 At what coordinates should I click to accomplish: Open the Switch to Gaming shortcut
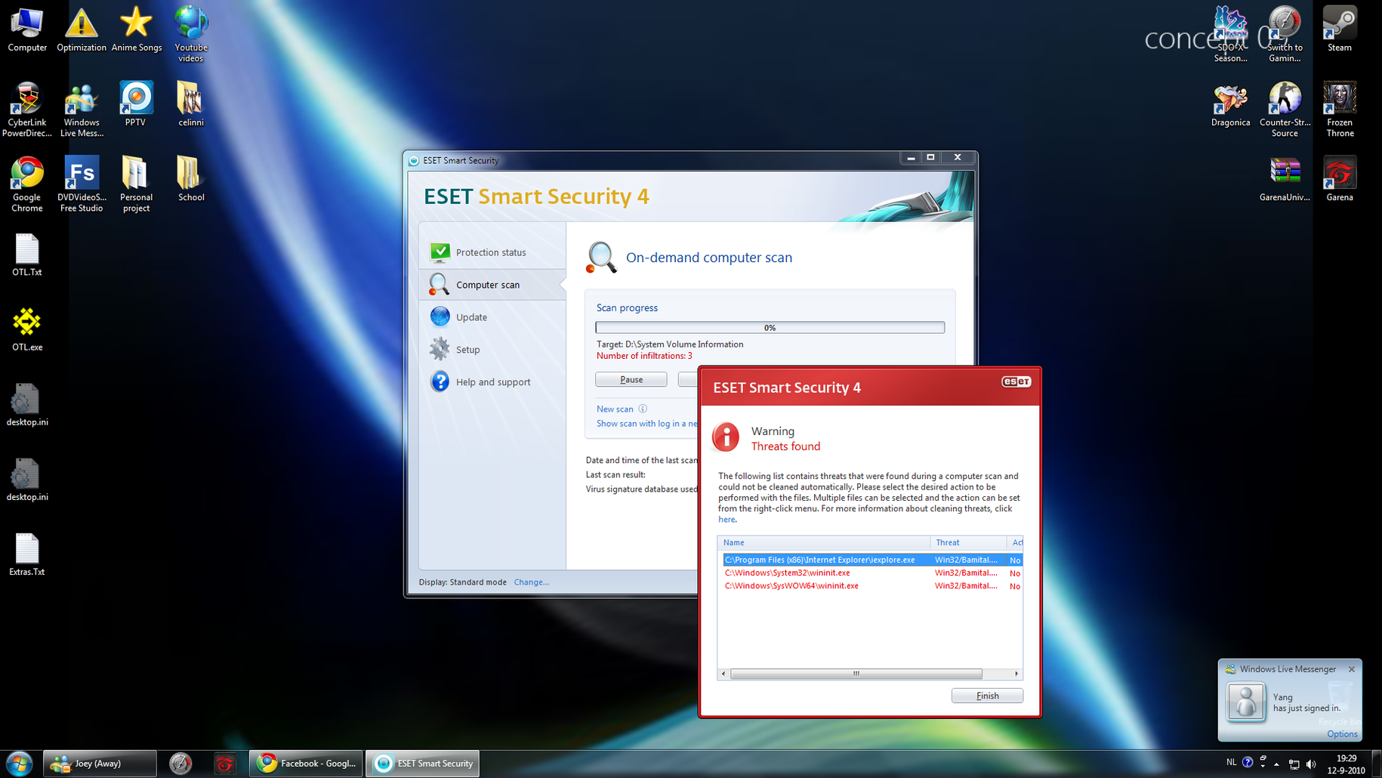click(1285, 34)
